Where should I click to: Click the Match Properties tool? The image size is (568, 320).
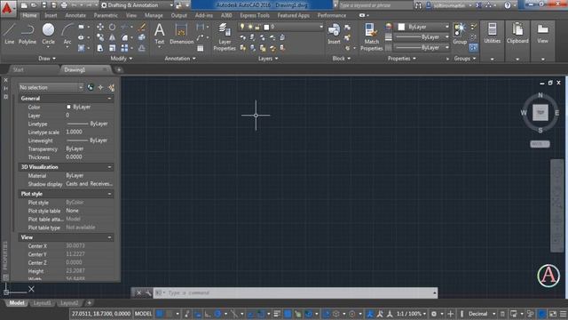click(371, 37)
